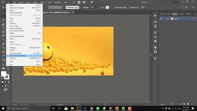Open the Actions panel play icon
This screenshot has height=111, width=197.
click(x=155, y=16)
